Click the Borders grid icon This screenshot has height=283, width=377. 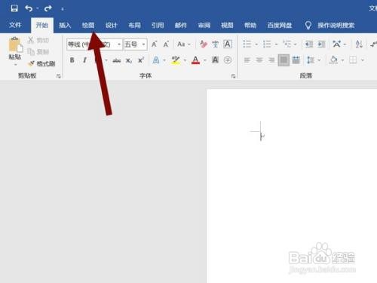353,60
